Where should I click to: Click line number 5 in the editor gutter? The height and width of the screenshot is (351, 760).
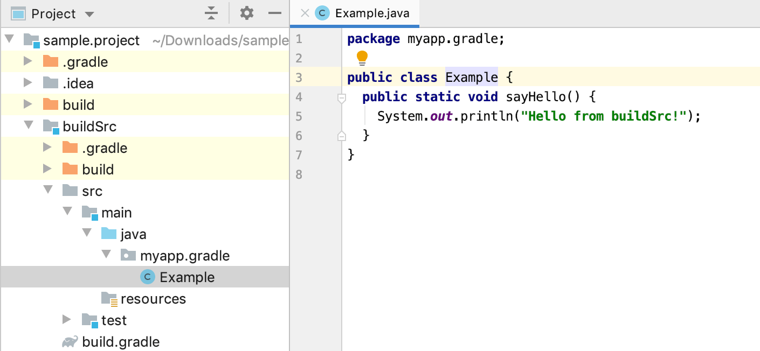tap(299, 116)
